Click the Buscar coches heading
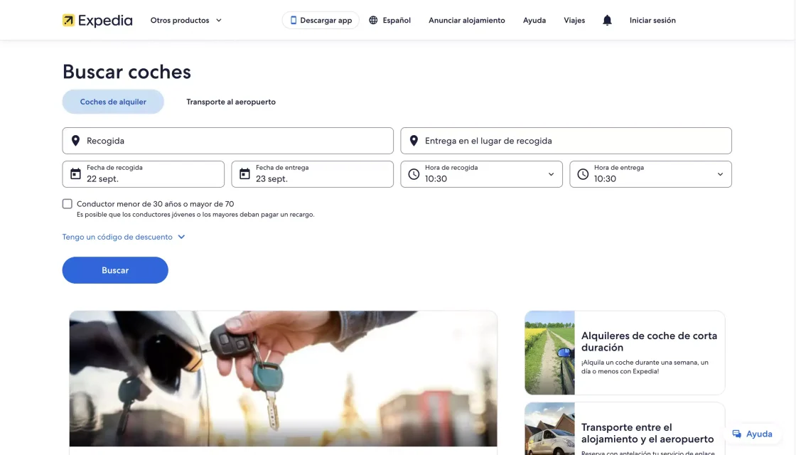This screenshot has width=796, height=455. (x=127, y=72)
